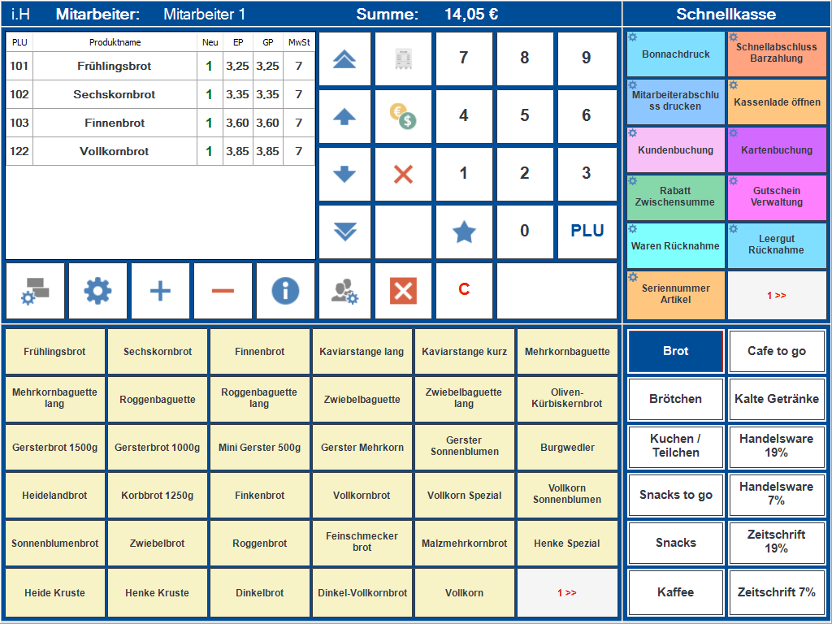Open the Kalte Getränke category
The image size is (832, 624).
pos(777,399)
